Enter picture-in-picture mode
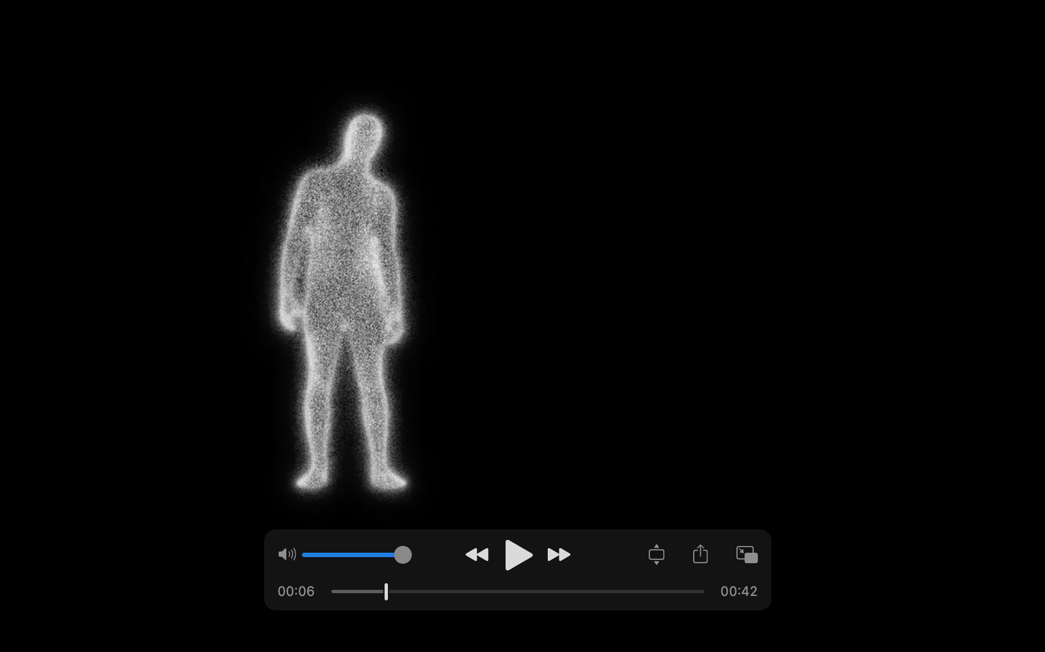The image size is (1045, 652). [x=746, y=554]
